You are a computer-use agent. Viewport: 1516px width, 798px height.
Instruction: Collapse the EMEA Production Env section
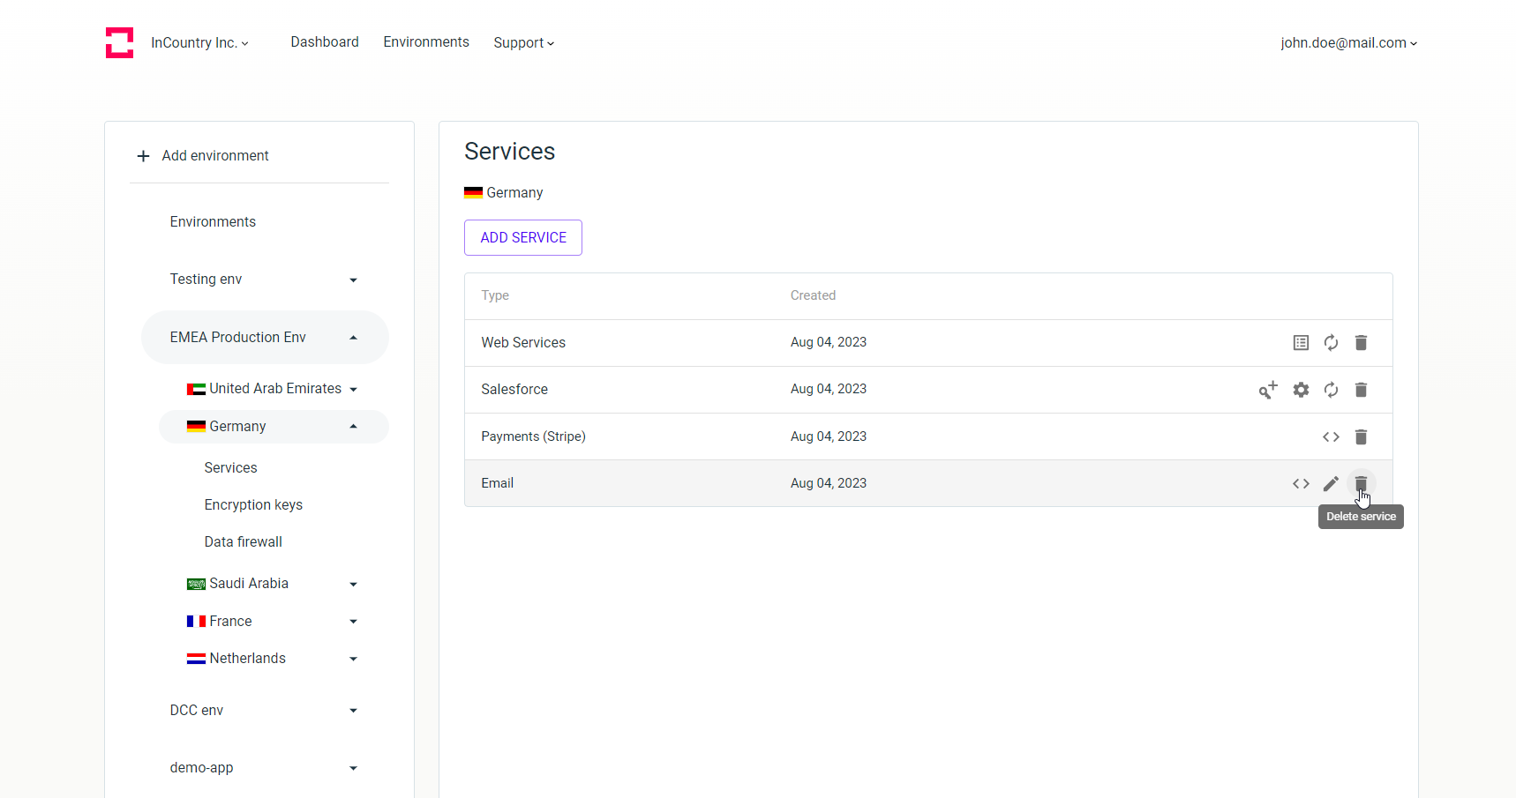353,338
